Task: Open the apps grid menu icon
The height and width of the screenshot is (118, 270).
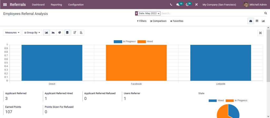Action: click(x=5, y=5)
